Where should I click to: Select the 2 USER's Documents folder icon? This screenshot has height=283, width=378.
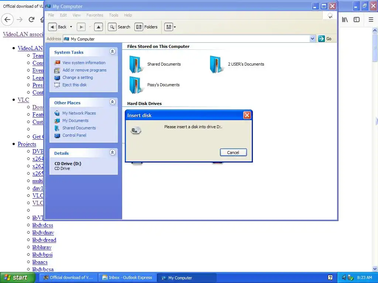[x=216, y=64]
